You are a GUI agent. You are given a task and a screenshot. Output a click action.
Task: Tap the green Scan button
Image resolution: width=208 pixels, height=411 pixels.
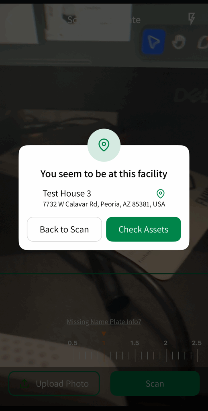(x=155, y=383)
